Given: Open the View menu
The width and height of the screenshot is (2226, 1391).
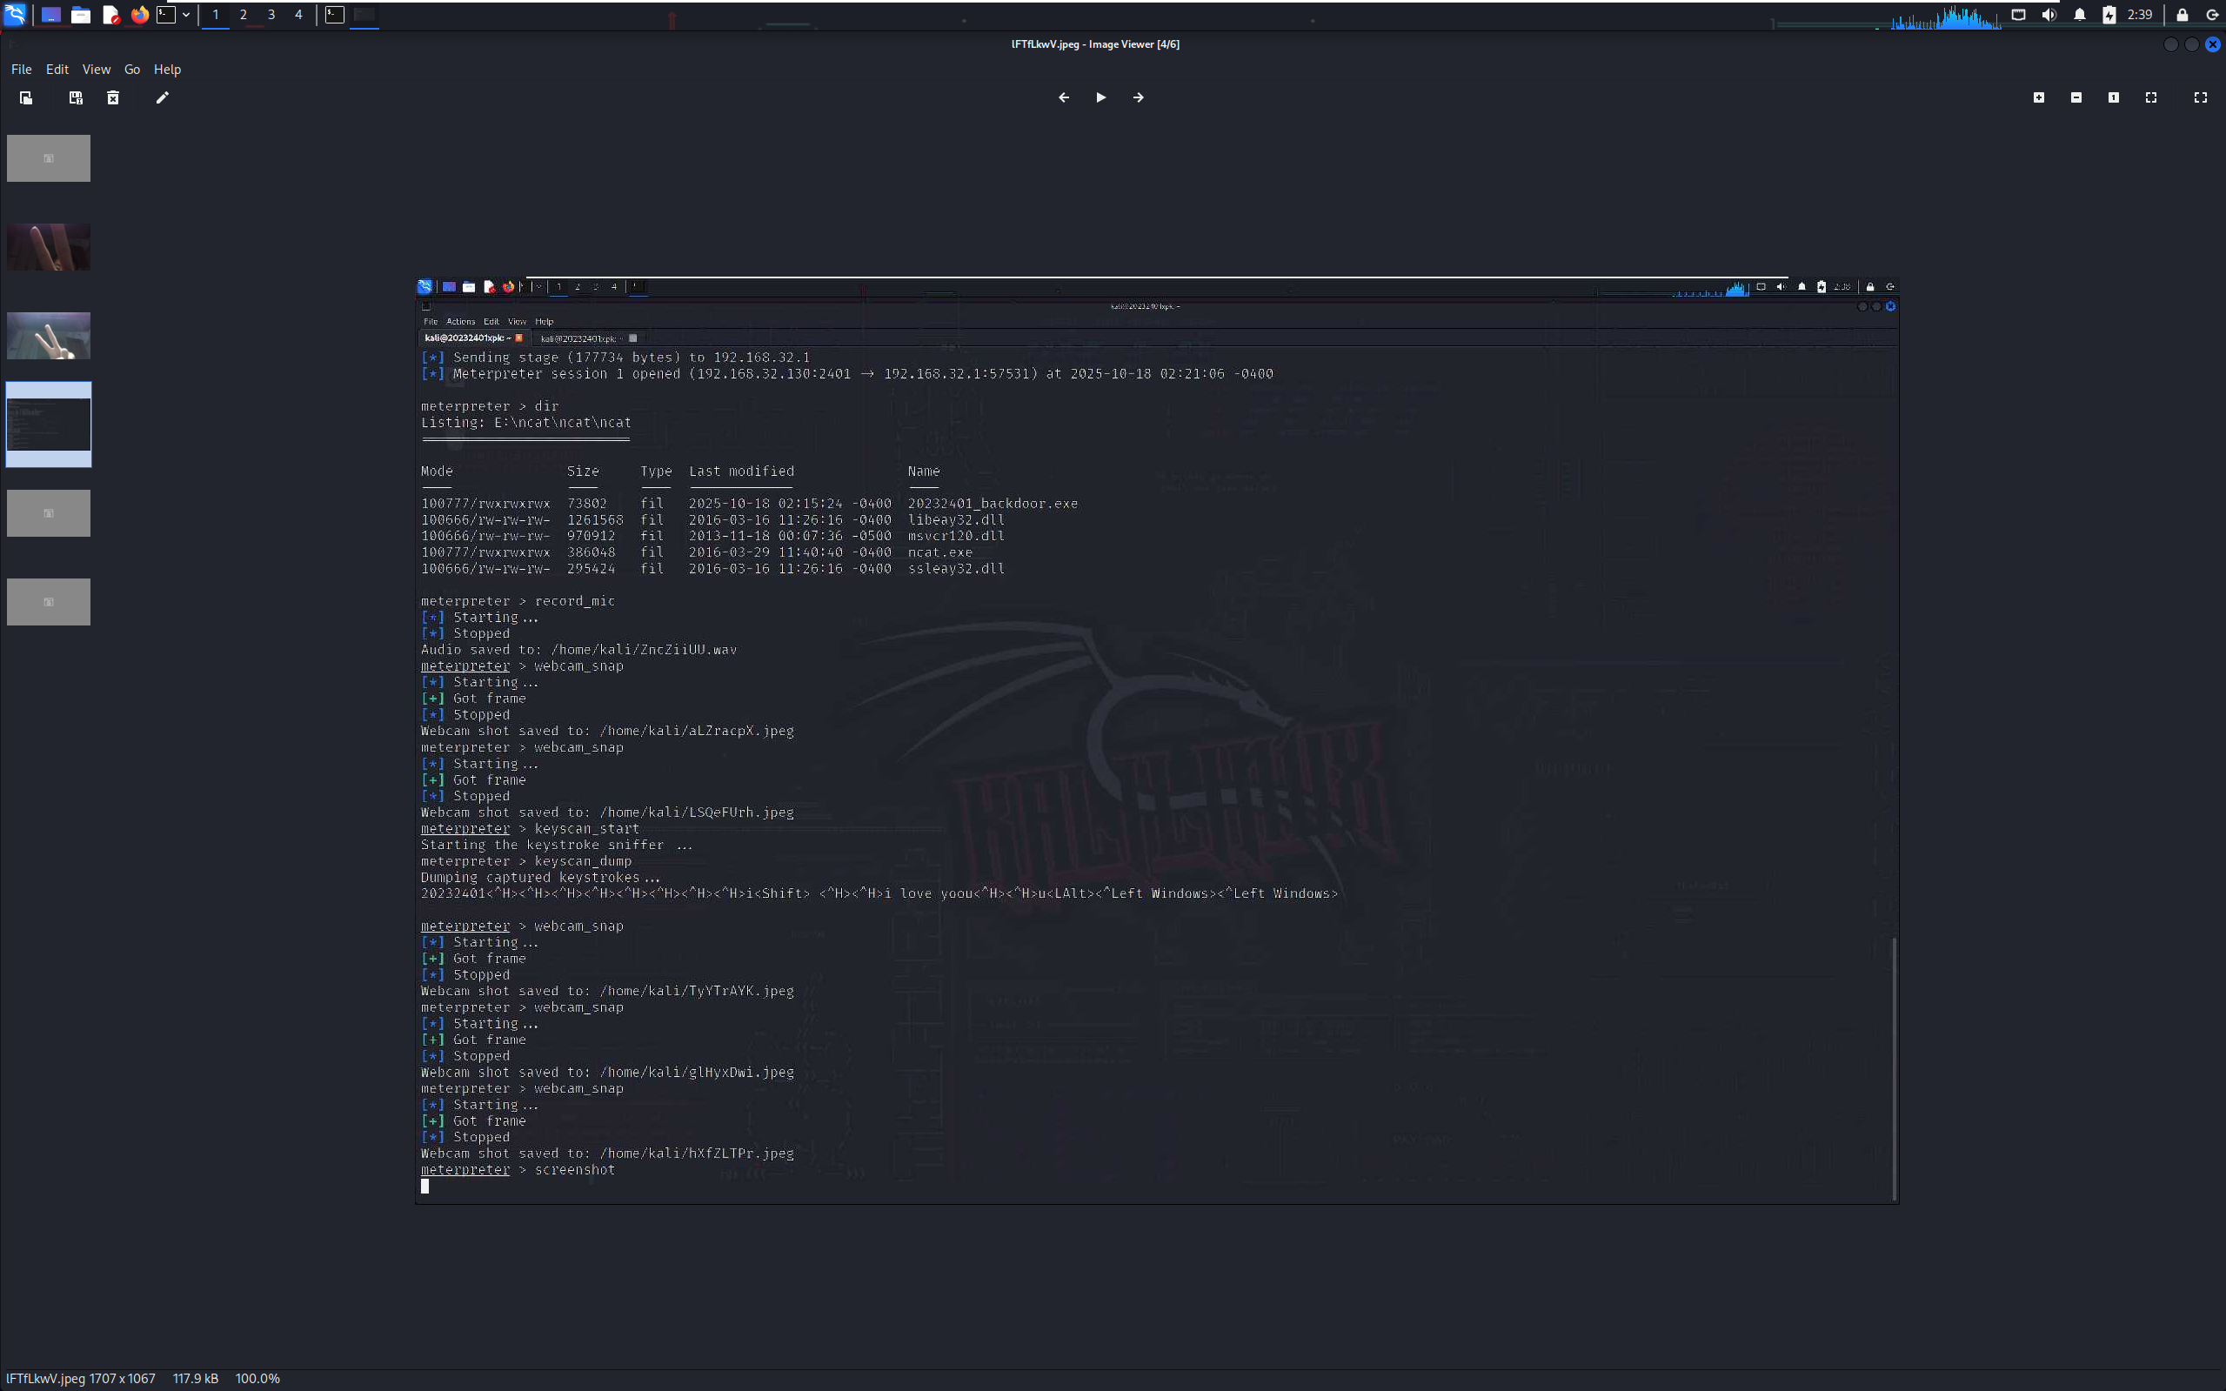Looking at the screenshot, I should click(x=96, y=69).
